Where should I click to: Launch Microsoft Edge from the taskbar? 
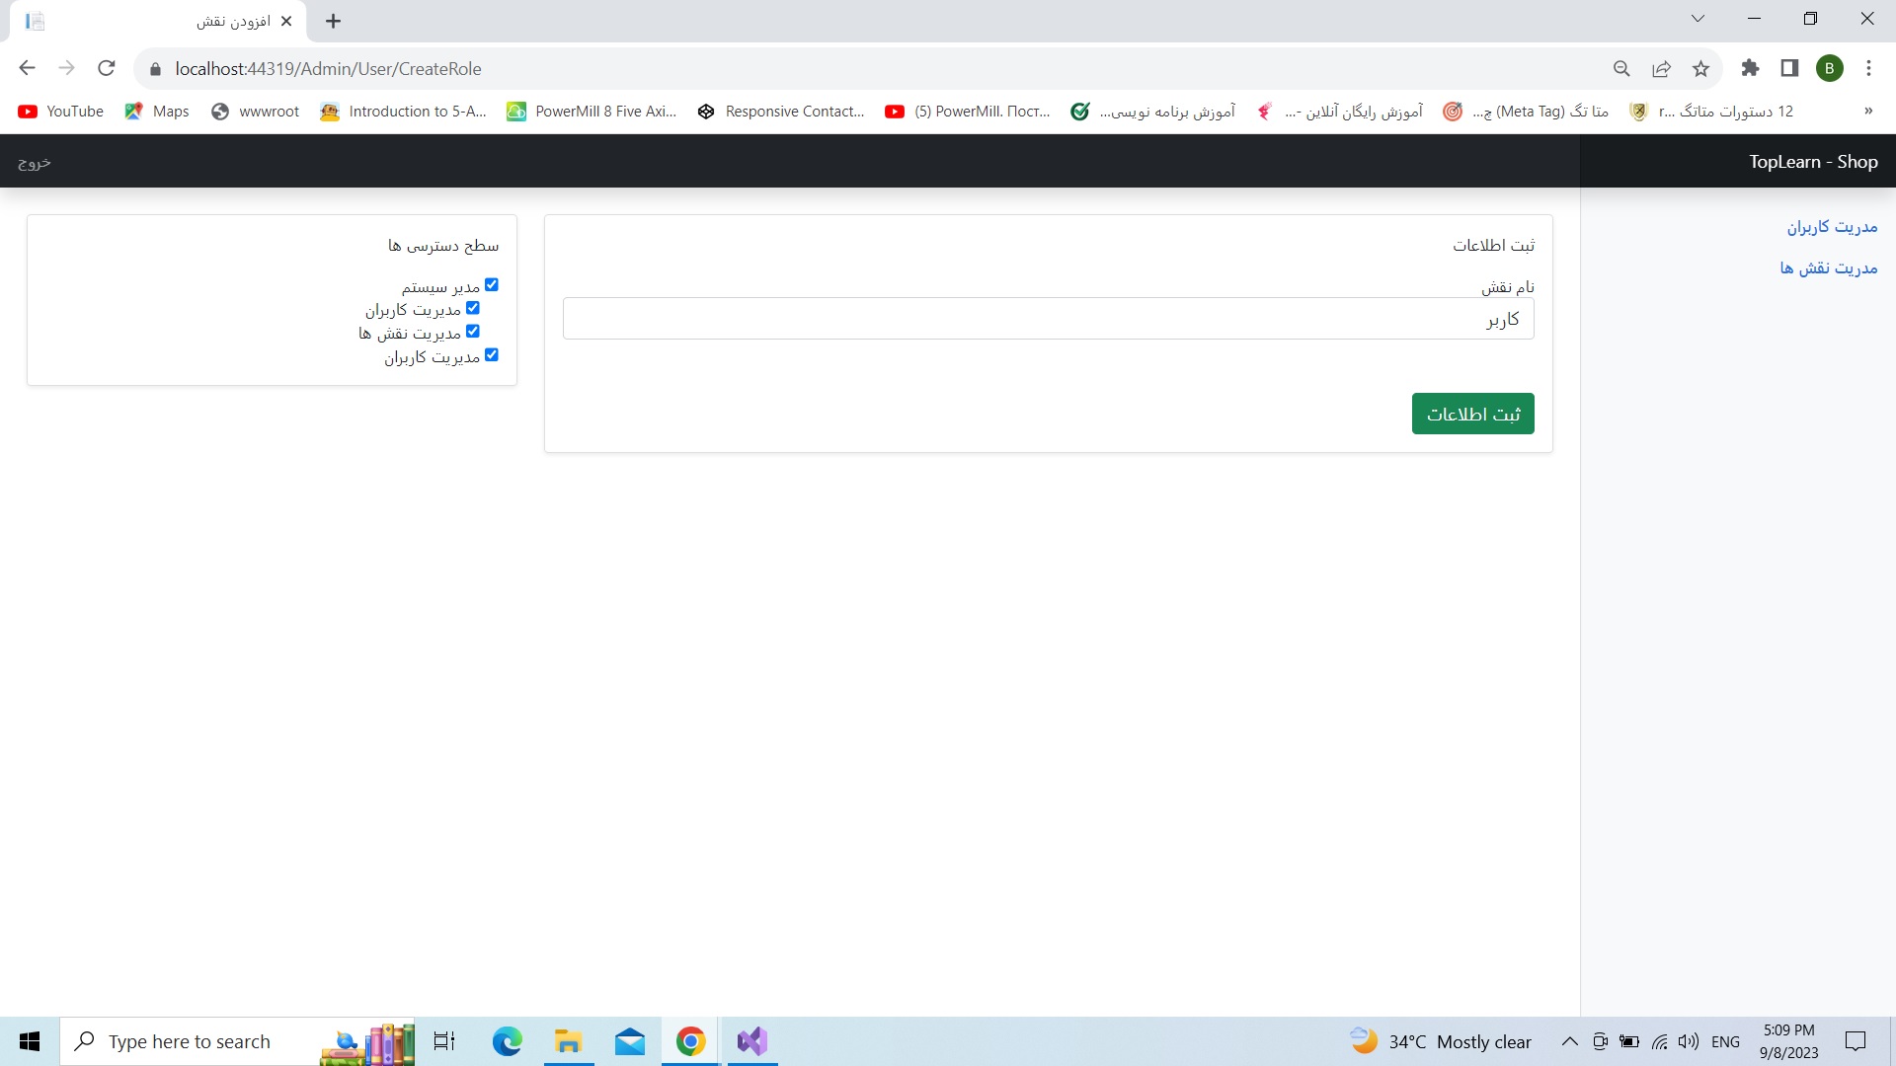tap(507, 1041)
